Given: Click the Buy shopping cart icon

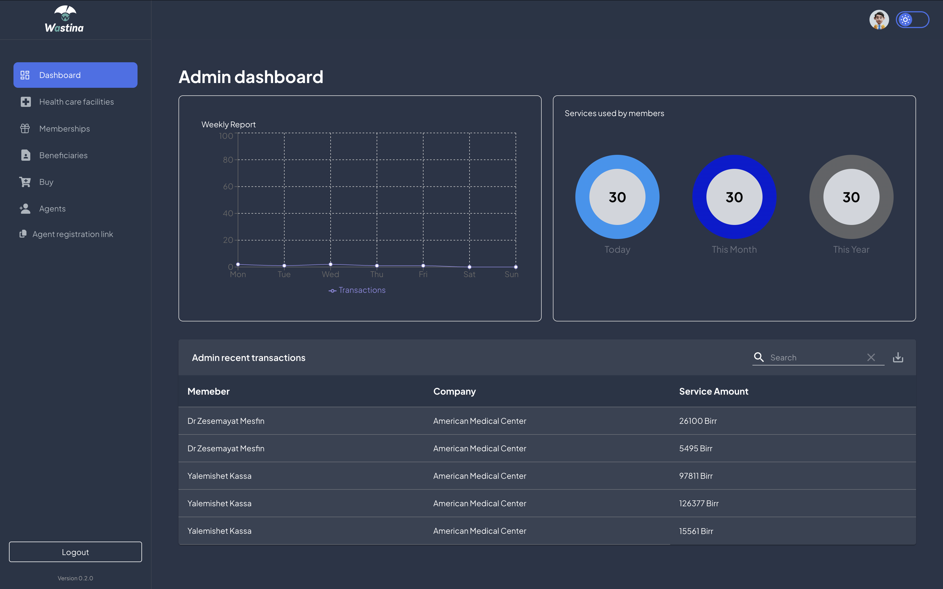Looking at the screenshot, I should click(x=25, y=181).
